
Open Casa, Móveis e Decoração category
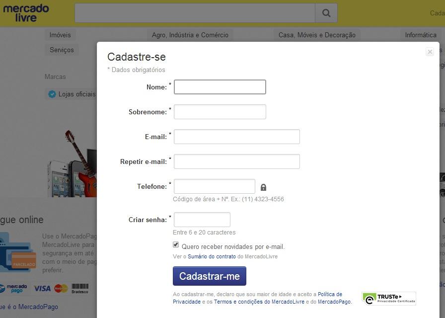pos(317,35)
